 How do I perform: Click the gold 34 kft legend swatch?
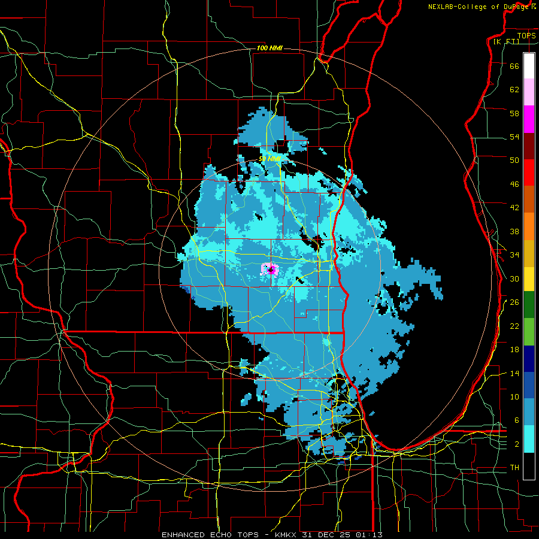pos(529,253)
